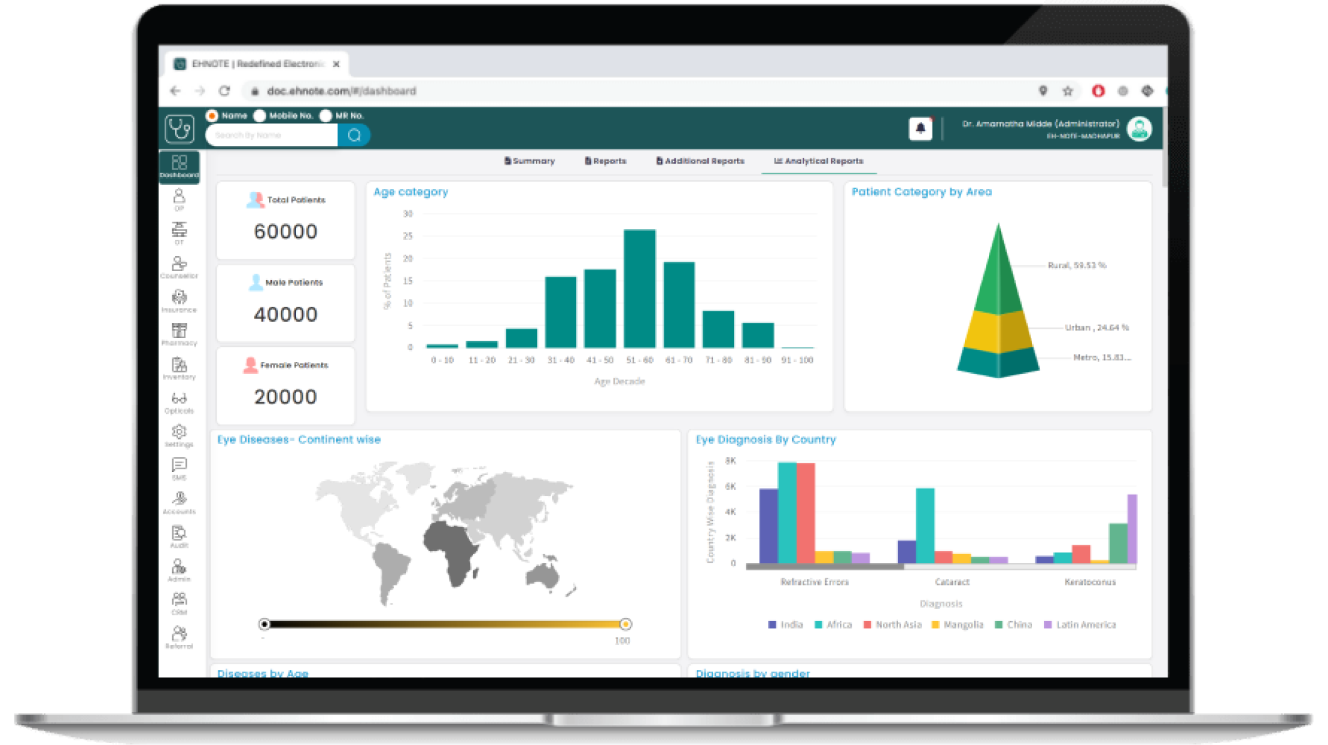Click the Search By Name input field
Viewport: 1328px width, 745px height.
(271, 135)
